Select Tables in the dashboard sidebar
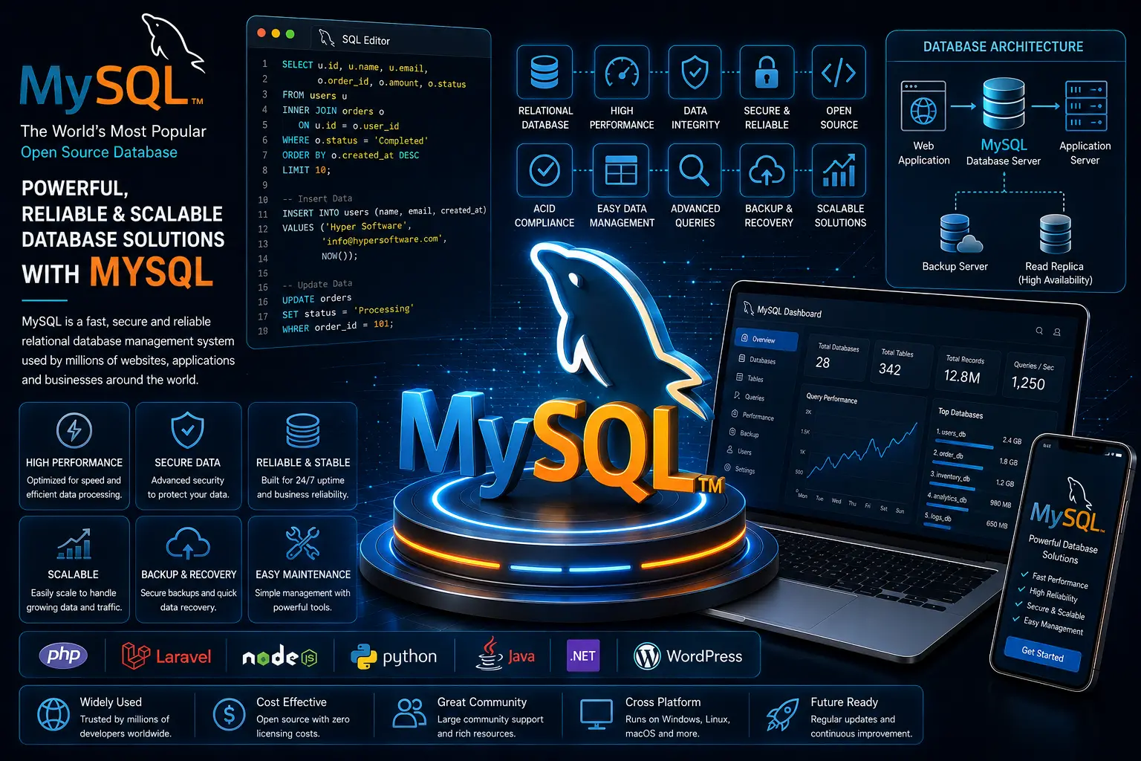The height and width of the screenshot is (761, 1141). click(750, 378)
